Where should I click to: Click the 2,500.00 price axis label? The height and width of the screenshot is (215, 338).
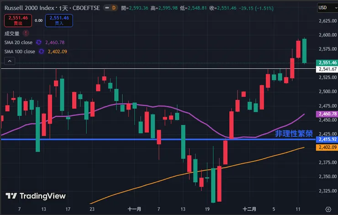[327, 92]
